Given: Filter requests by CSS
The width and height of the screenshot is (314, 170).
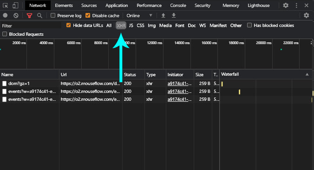Looking at the screenshot, I should click(140, 26).
